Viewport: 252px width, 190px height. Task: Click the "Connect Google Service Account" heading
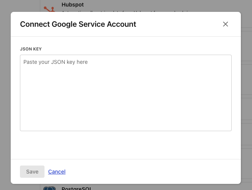click(x=78, y=24)
